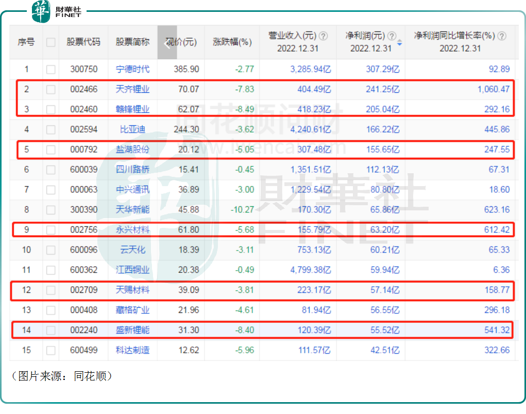Check the box for 天齐锂业 row
This screenshot has height=414, width=526.
50,90
